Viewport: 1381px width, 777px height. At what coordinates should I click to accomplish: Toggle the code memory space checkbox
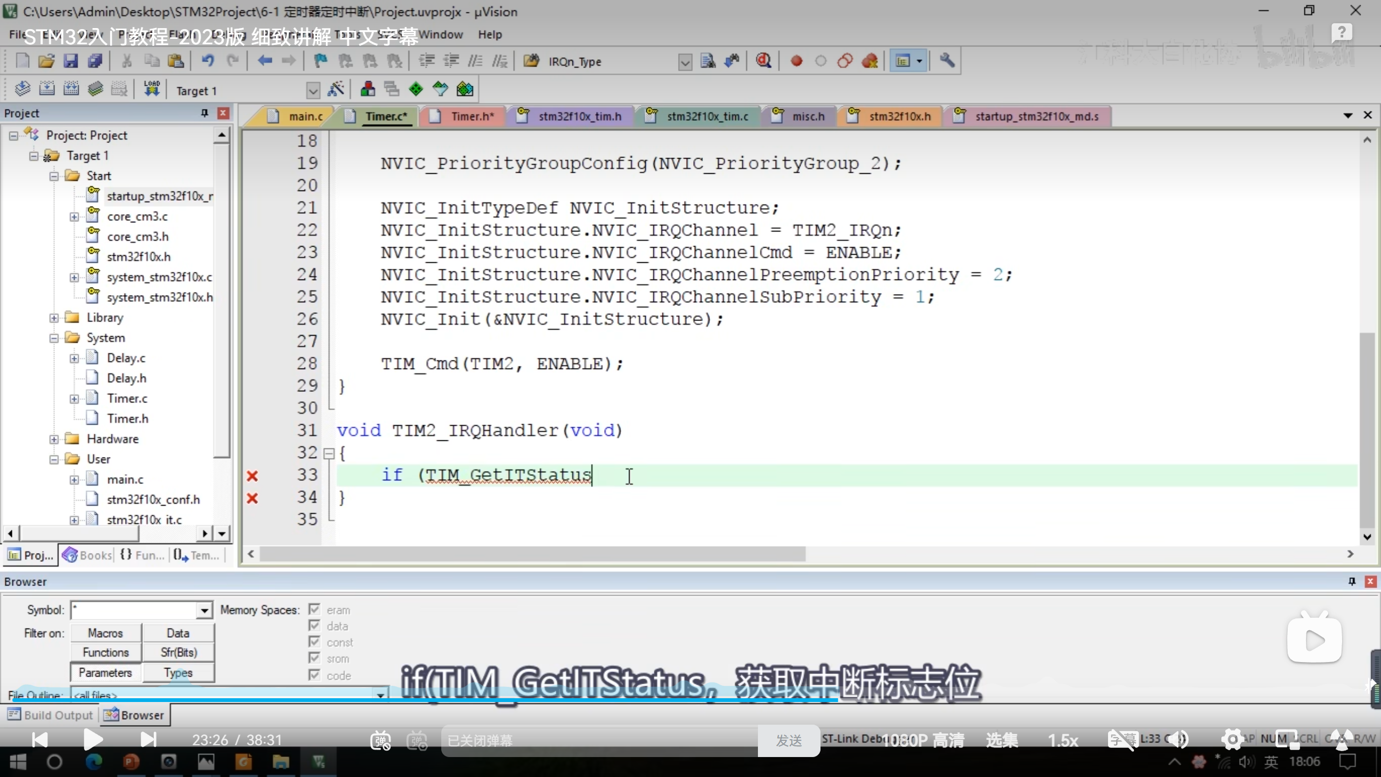click(315, 675)
